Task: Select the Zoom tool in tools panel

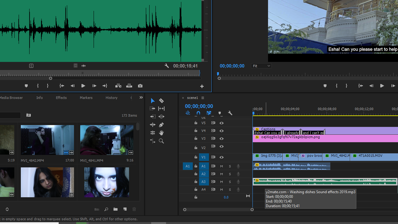Action: (x=161, y=141)
